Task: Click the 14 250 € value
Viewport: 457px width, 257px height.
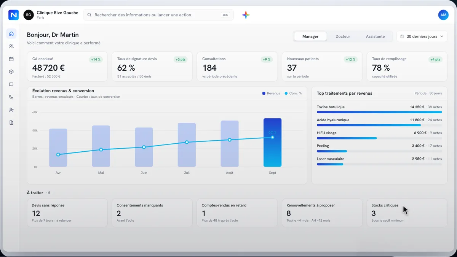Action: [x=417, y=107]
